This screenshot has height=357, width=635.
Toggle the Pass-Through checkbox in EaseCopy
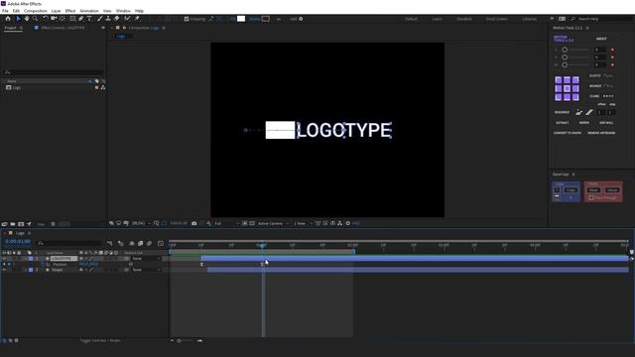(591, 197)
